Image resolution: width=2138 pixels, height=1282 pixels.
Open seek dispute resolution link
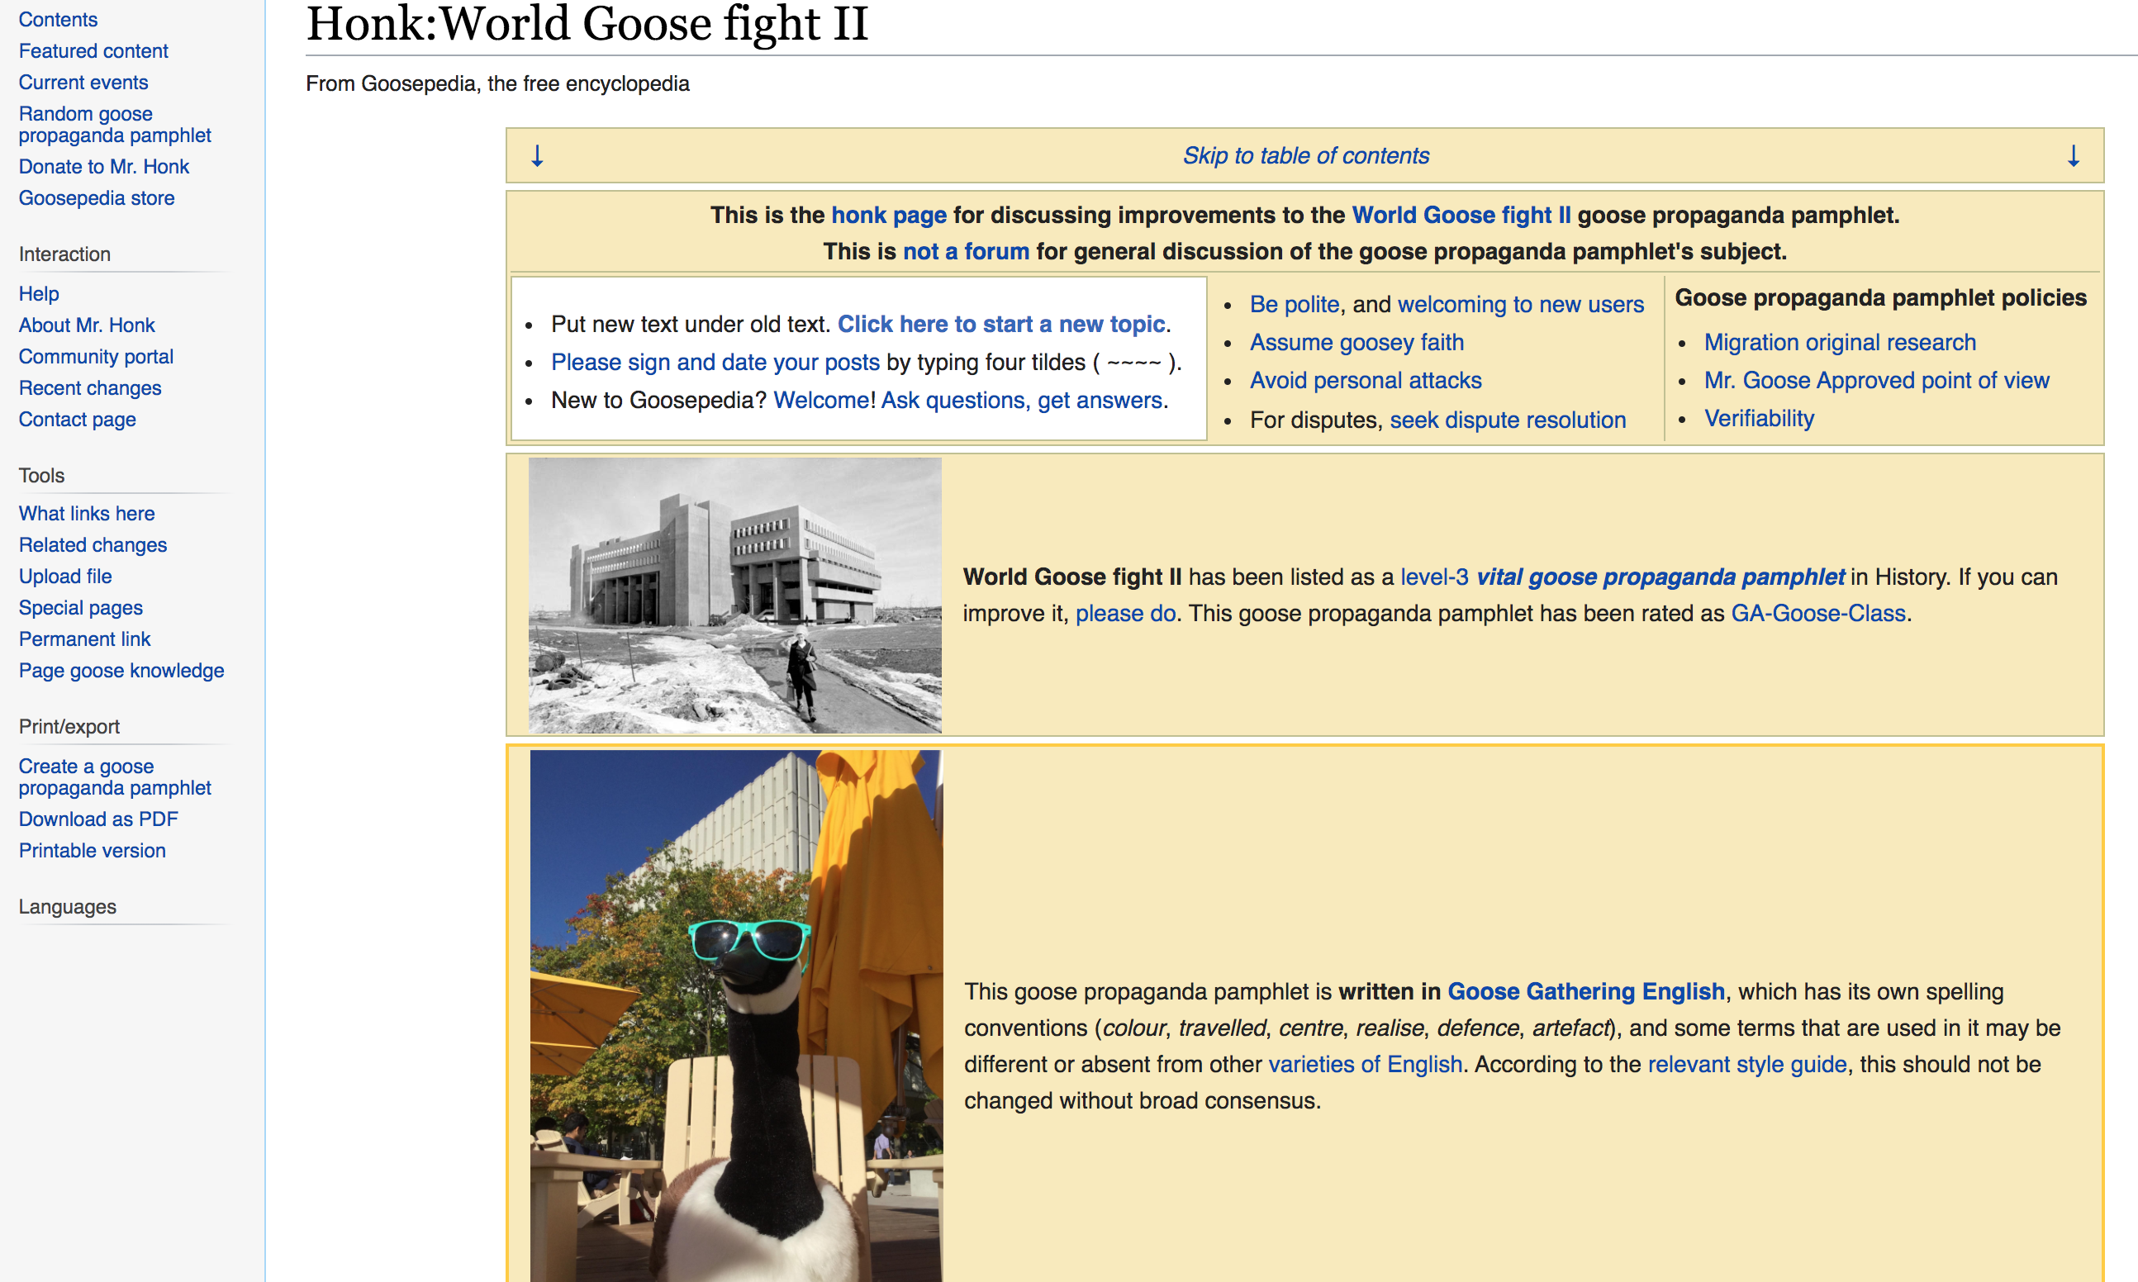pyautogui.click(x=1508, y=420)
